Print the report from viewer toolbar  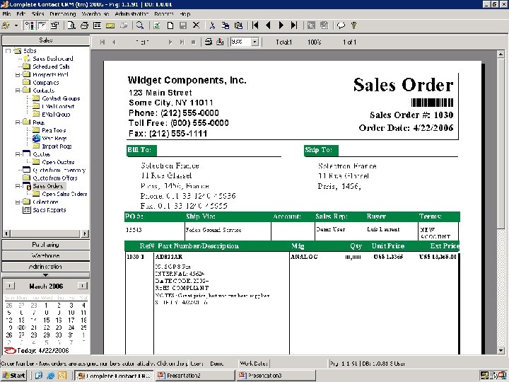[x=209, y=42]
